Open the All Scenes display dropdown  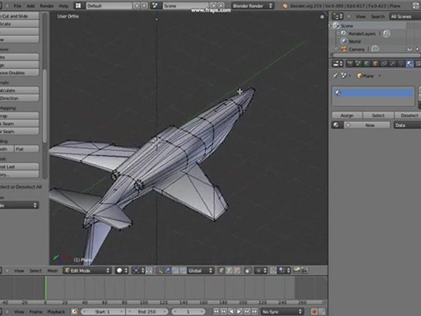click(405, 16)
